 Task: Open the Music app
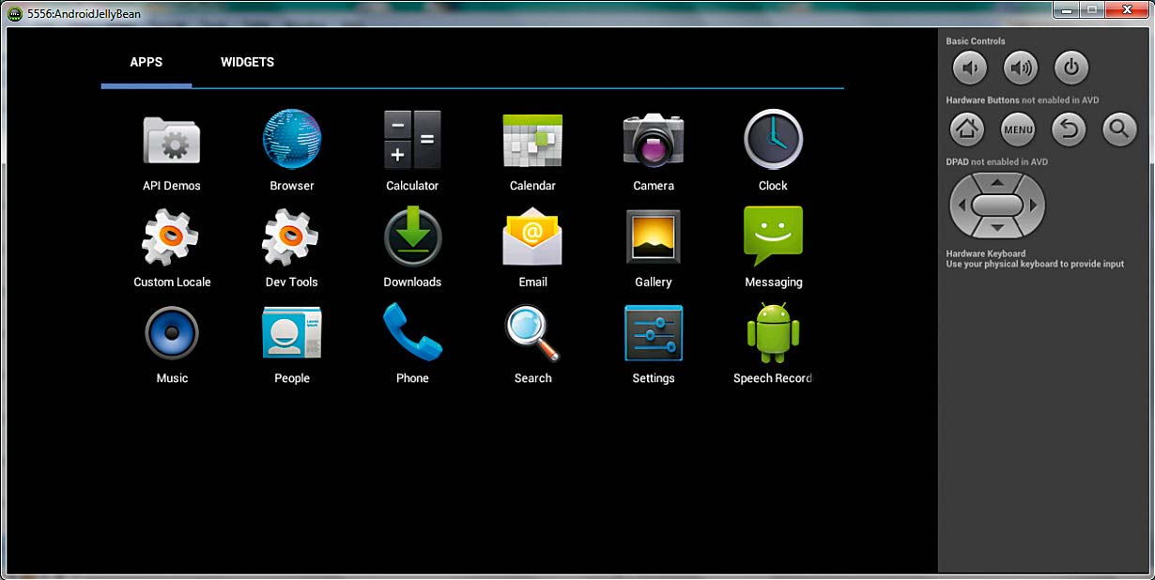click(172, 345)
